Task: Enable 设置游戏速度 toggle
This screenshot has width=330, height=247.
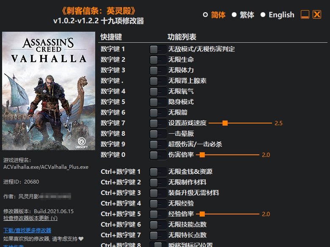Action: pyautogui.click(x=158, y=124)
